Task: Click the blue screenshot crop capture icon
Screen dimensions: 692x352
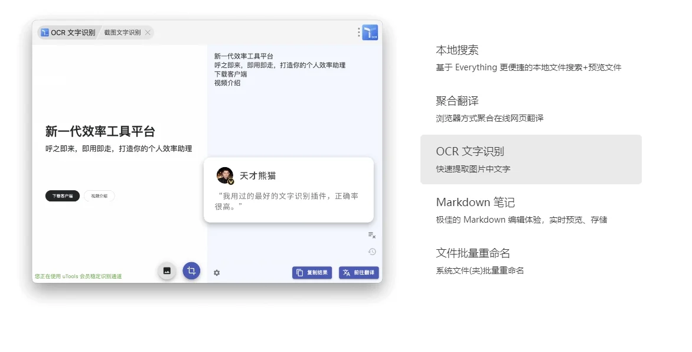Action: pyautogui.click(x=192, y=272)
